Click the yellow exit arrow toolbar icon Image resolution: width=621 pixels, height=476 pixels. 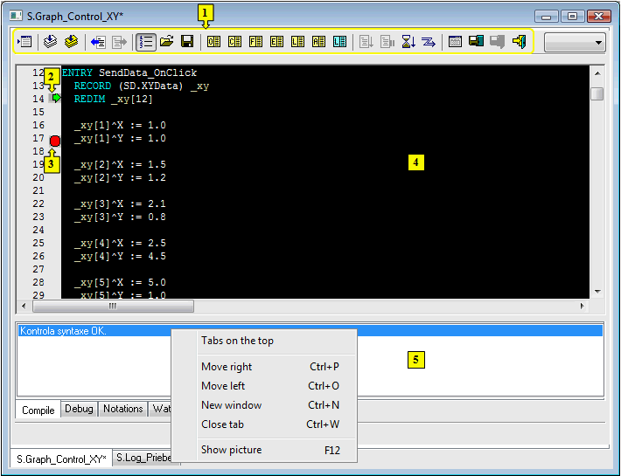click(519, 41)
